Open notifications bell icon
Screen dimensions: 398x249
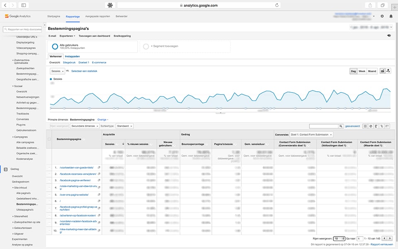[x=391, y=16]
